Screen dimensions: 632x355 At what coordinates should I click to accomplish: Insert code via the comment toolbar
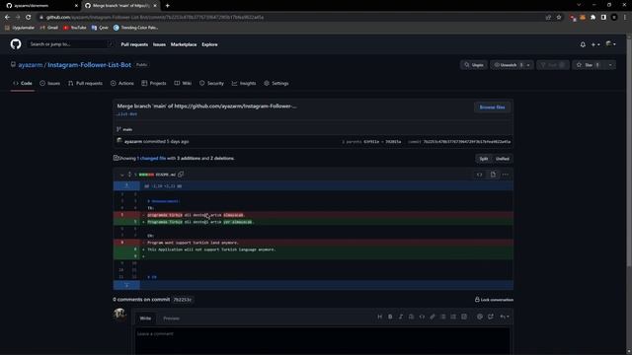click(x=422, y=317)
